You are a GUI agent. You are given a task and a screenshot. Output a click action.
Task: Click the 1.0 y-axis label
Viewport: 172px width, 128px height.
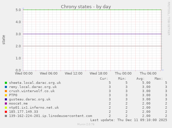[18, 58]
